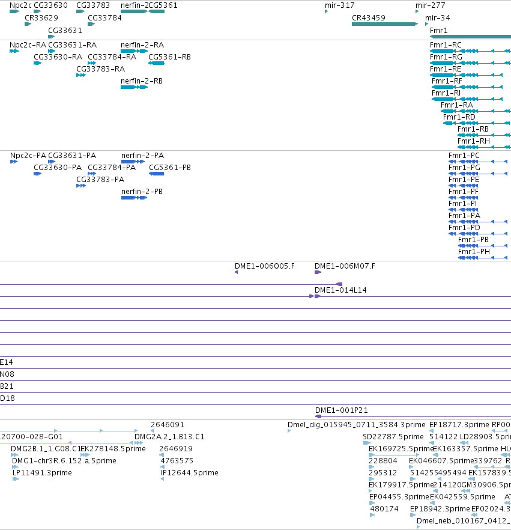Viewport: 511px width, 530px height.
Task: Click the CG33631 gene label
Action: coord(65,31)
